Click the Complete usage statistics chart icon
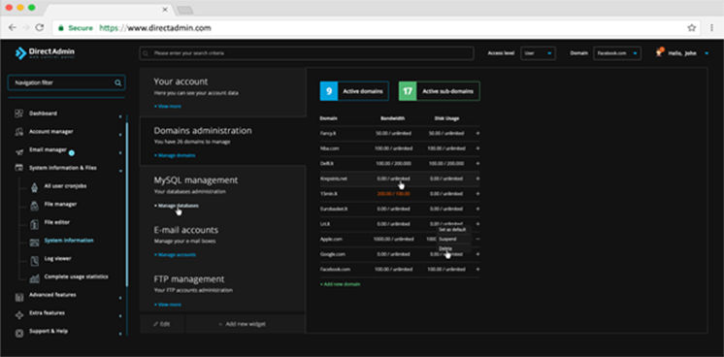 pos(35,278)
